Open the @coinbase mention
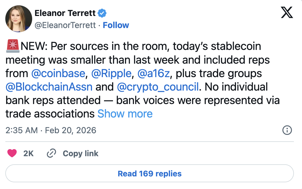 point(58,73)
